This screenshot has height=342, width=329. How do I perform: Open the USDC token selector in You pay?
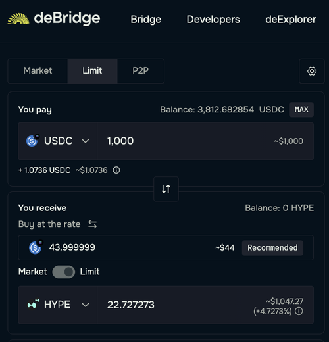click(57, 141)
